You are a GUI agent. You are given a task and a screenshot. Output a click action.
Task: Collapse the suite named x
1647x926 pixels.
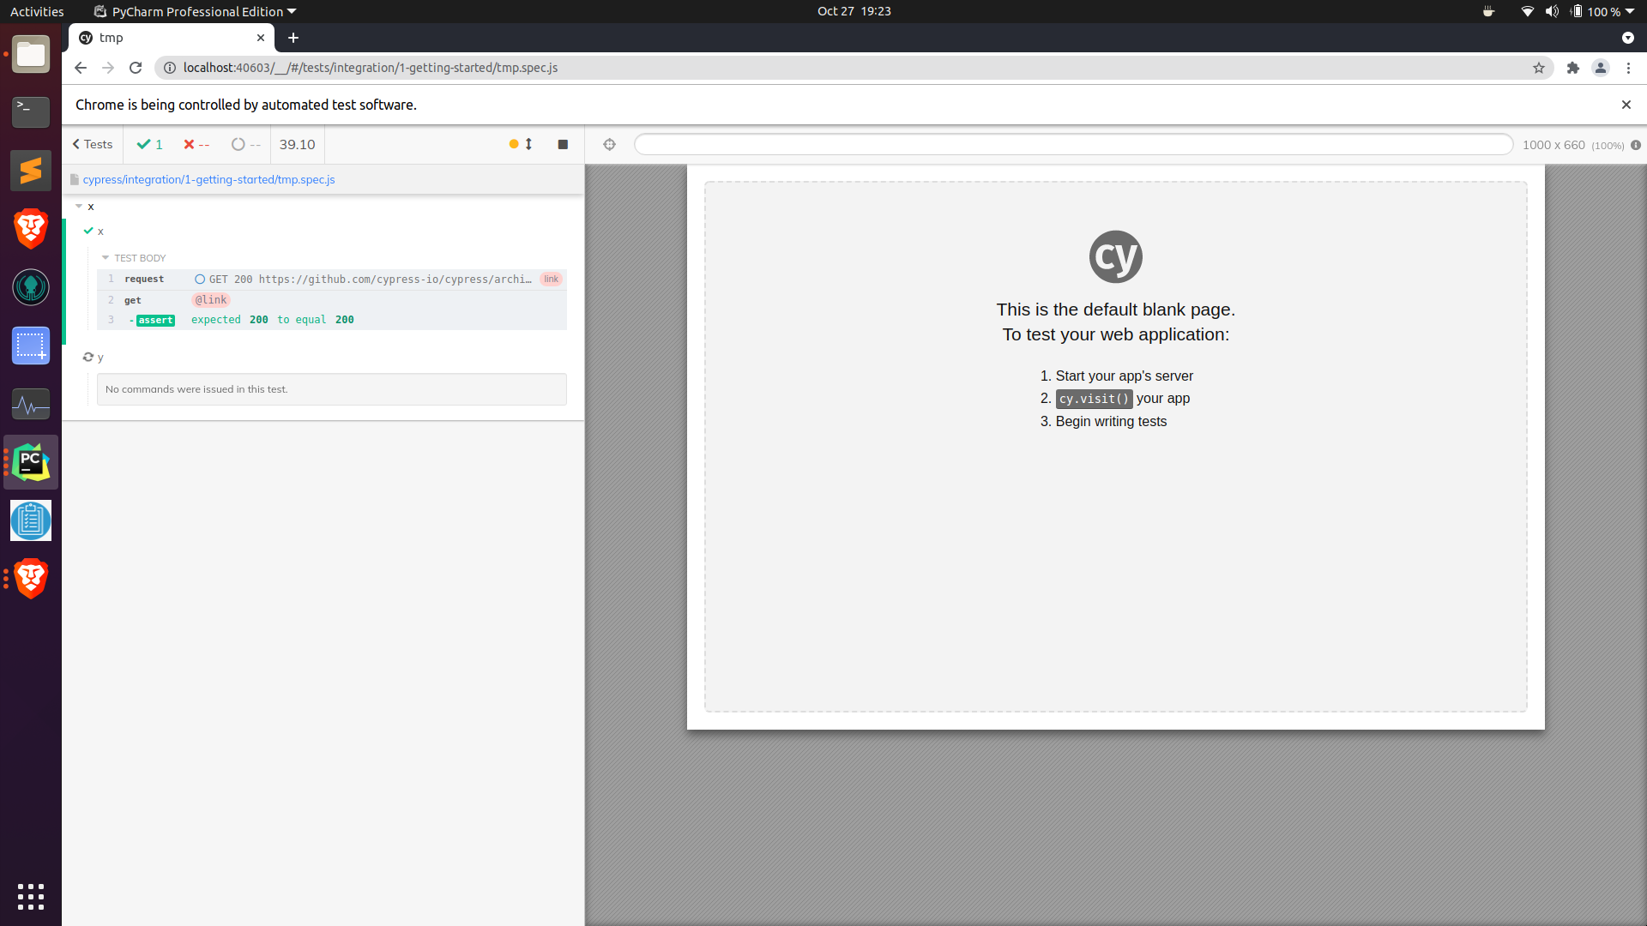pyautogui.click(x=78, y=206)
